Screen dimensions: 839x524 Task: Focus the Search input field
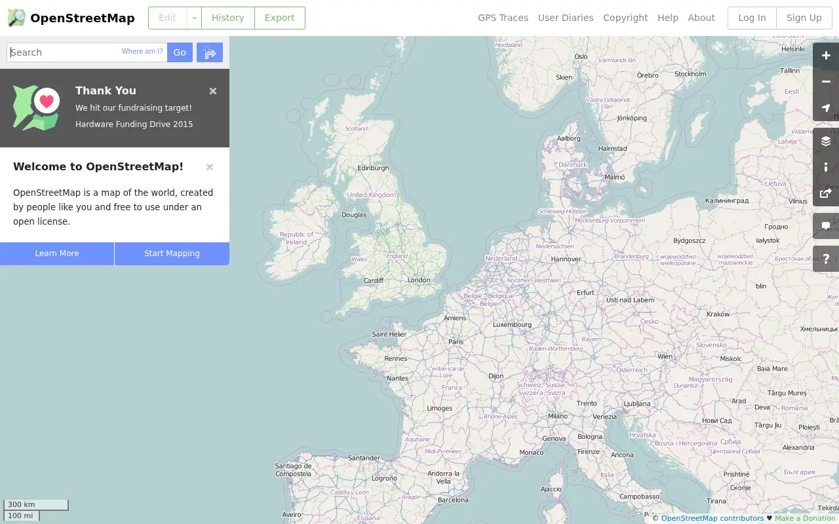pyautogui.click(x=87, y=52)
